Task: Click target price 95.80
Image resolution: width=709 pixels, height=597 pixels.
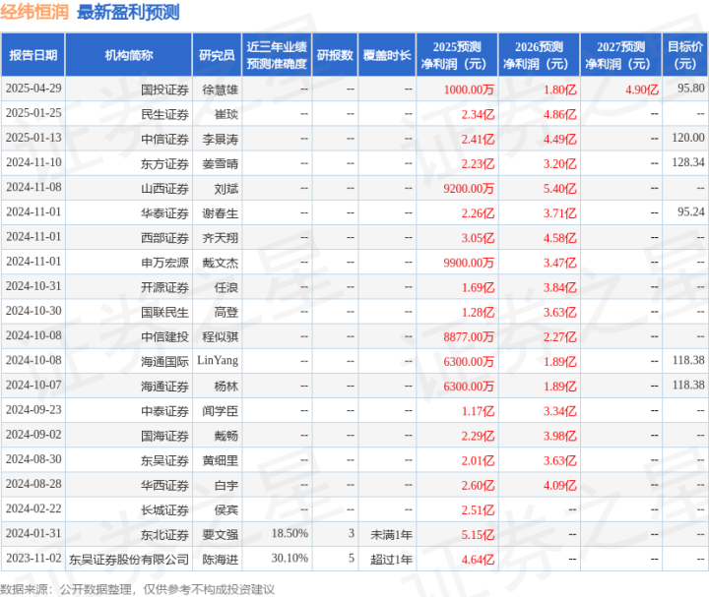Action: click(x=691, y=89)
